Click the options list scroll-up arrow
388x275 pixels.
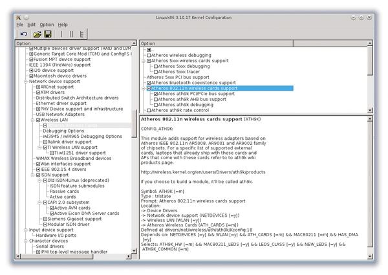pos(370,43)
